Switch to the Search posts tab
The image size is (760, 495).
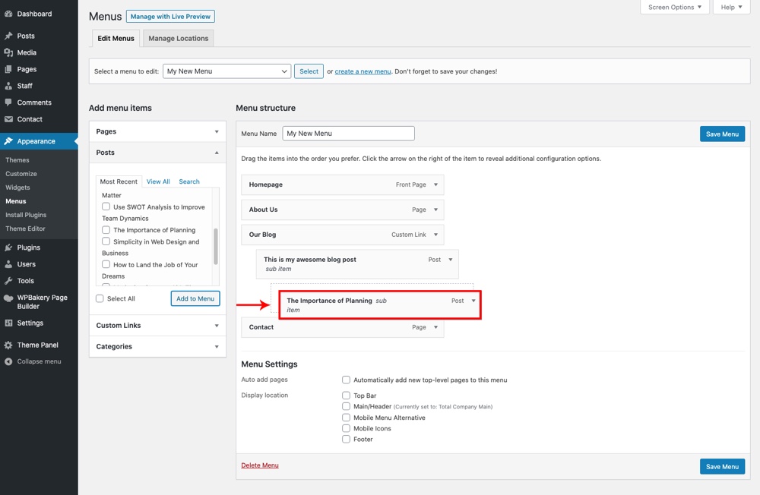coord(189,181)
